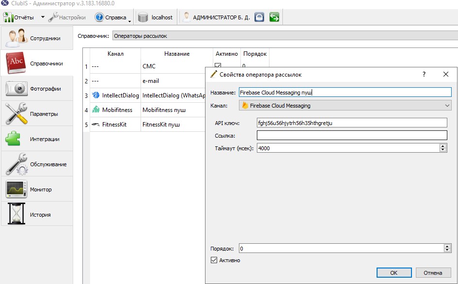
Task: Sort by the Название column header
Action: coord(177,54)
